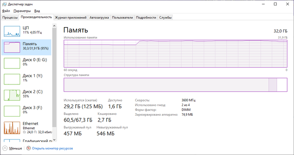Click the Task Manager title bar icon
The image size is (294, 155).
(4, 4)
